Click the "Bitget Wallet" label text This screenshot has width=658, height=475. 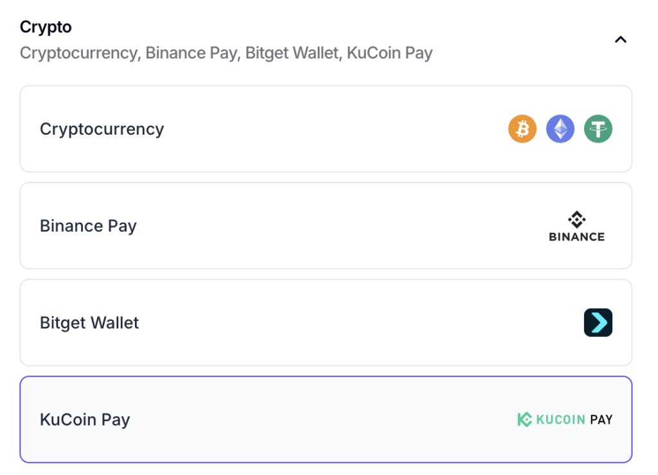pyautogui.click(x=89, y=322)
